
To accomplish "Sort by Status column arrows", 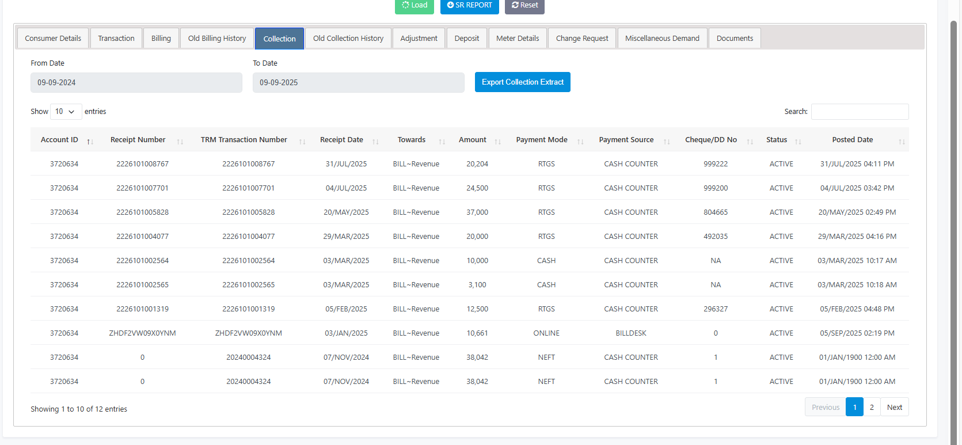I will [x=798, y=141].
